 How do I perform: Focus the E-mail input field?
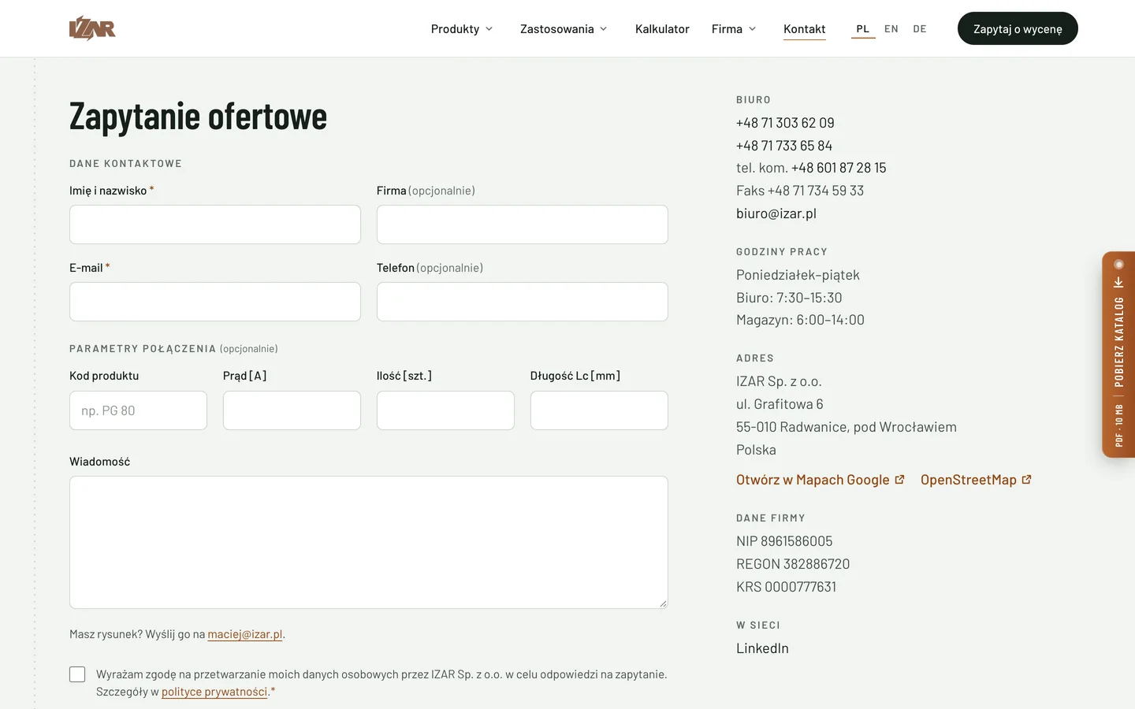[215, 302]
